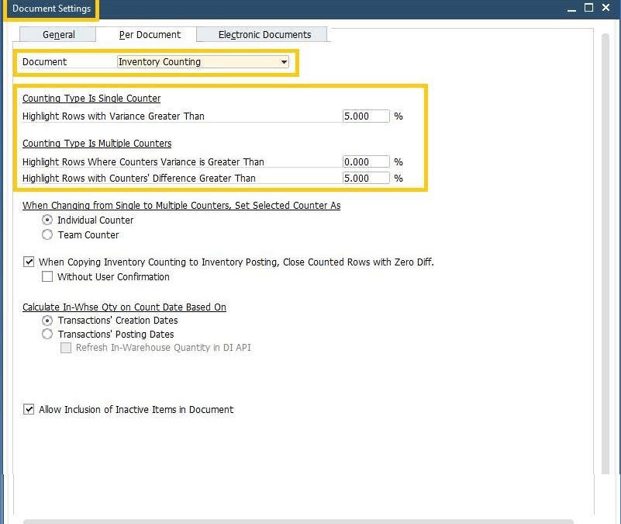Screen dimensions: 621x524
Task: Select Transactions' Creation Dates option
Action: (x=47, y=320)
